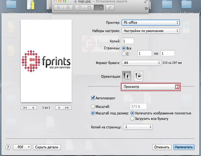
Task: Select Напечатать изображение полностью option
Action: pyautogui.click(x=132, y=113)
